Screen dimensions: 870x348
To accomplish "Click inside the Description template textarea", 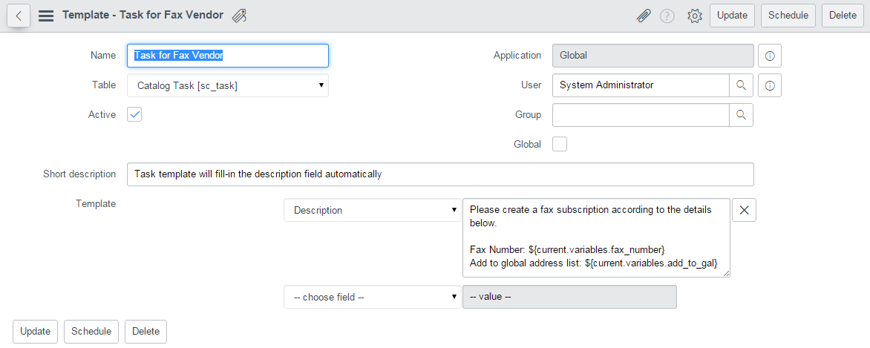I will (597, 237).
